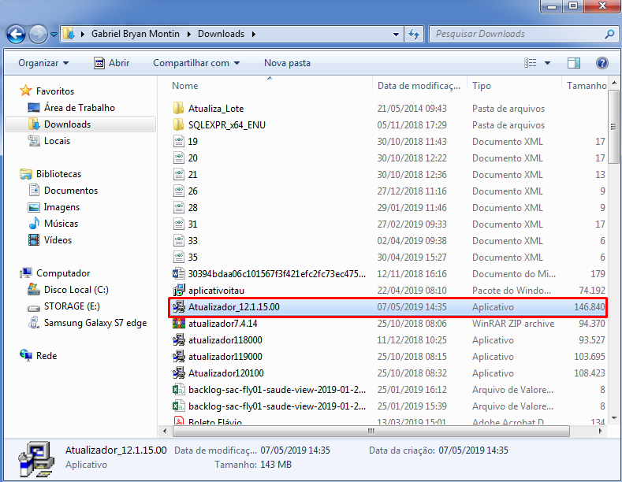The height and width of the screenshot is (482, 622).
Task: Open the view options dropdown arrow
Action: (x=547, y=63)
